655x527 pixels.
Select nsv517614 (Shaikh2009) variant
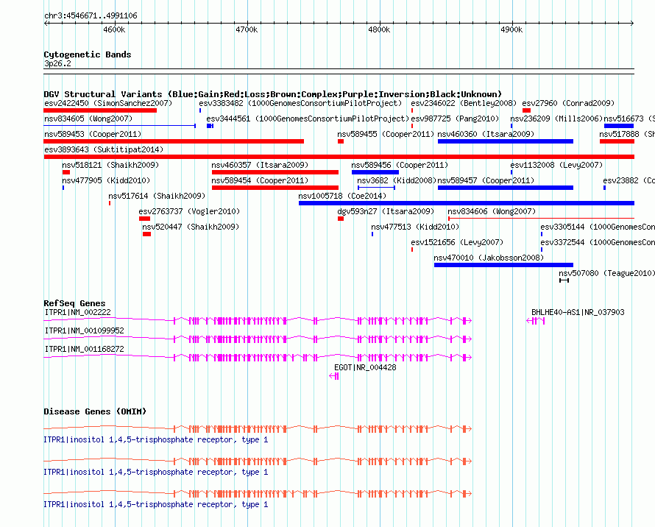click(x=157, y=196)
